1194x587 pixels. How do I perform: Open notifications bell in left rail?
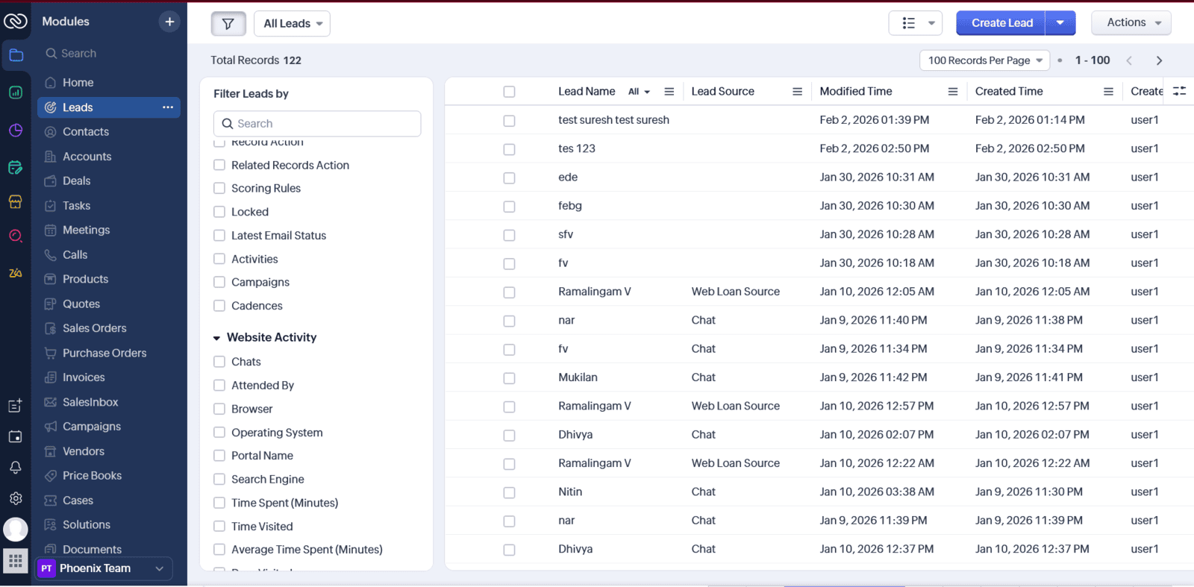(15, 468)
